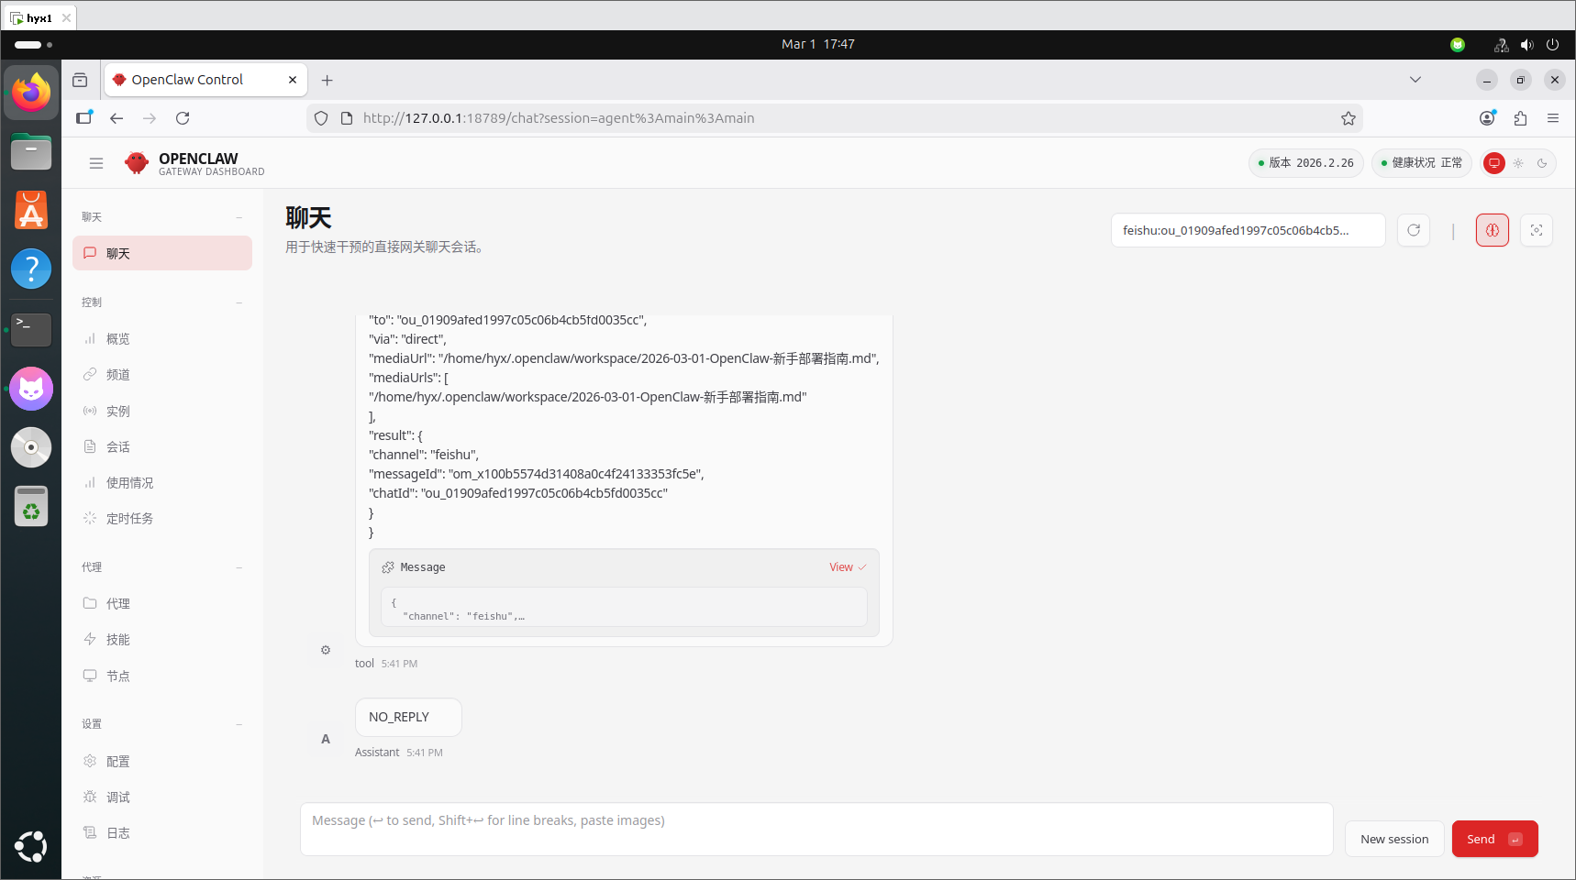Image resolution: width=1576 pixels, height=880 pixels.
Task: Close the OpenClaw Control tab
Action: 293,80
